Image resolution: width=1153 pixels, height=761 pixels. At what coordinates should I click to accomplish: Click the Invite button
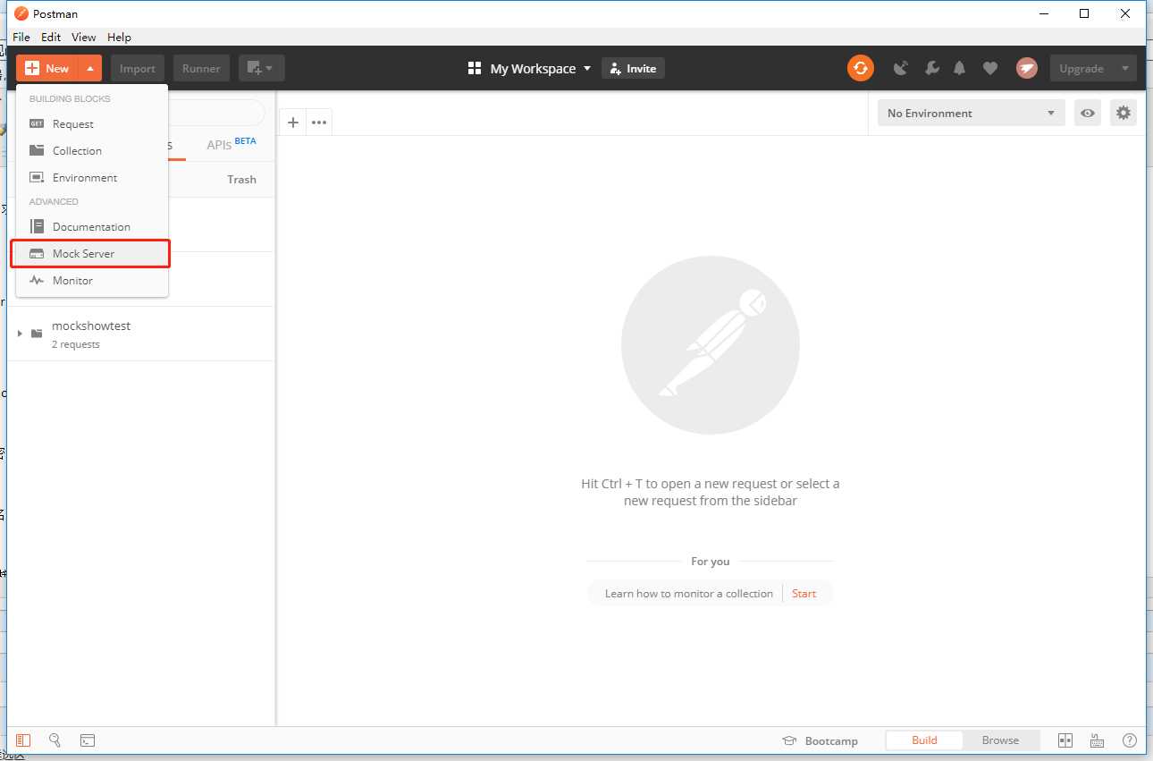pos(634,68)
